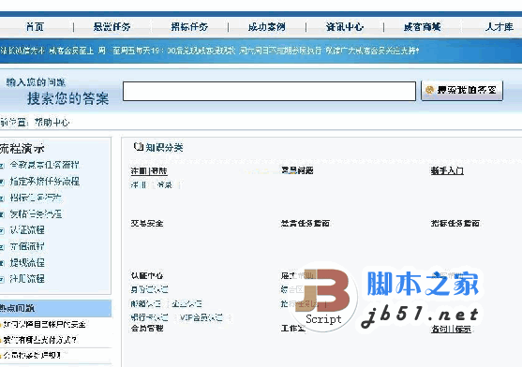Open hot question about 支付方式
This screenshot has height=367, width=522.
coord(40,340)
